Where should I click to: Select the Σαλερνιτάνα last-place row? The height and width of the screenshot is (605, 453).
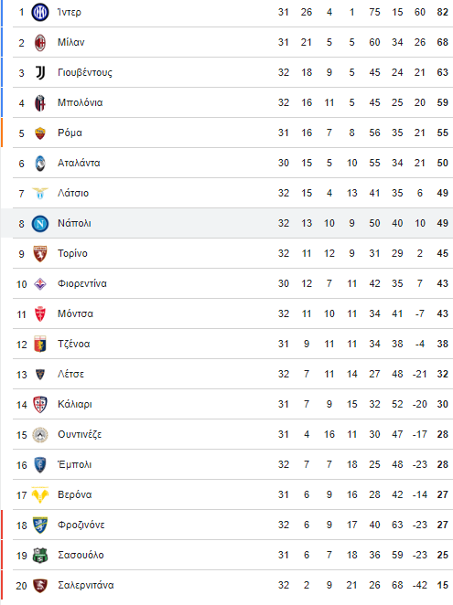[x=232, y=585]
